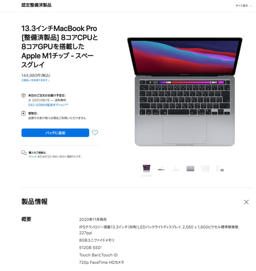Expand the すべて表示 dropdown
The image size is (256, 271).
pyautogui.click(x=244, y=6)
